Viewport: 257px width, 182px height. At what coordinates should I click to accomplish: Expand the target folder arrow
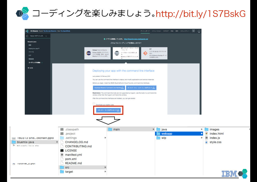[x=105, y=171]
